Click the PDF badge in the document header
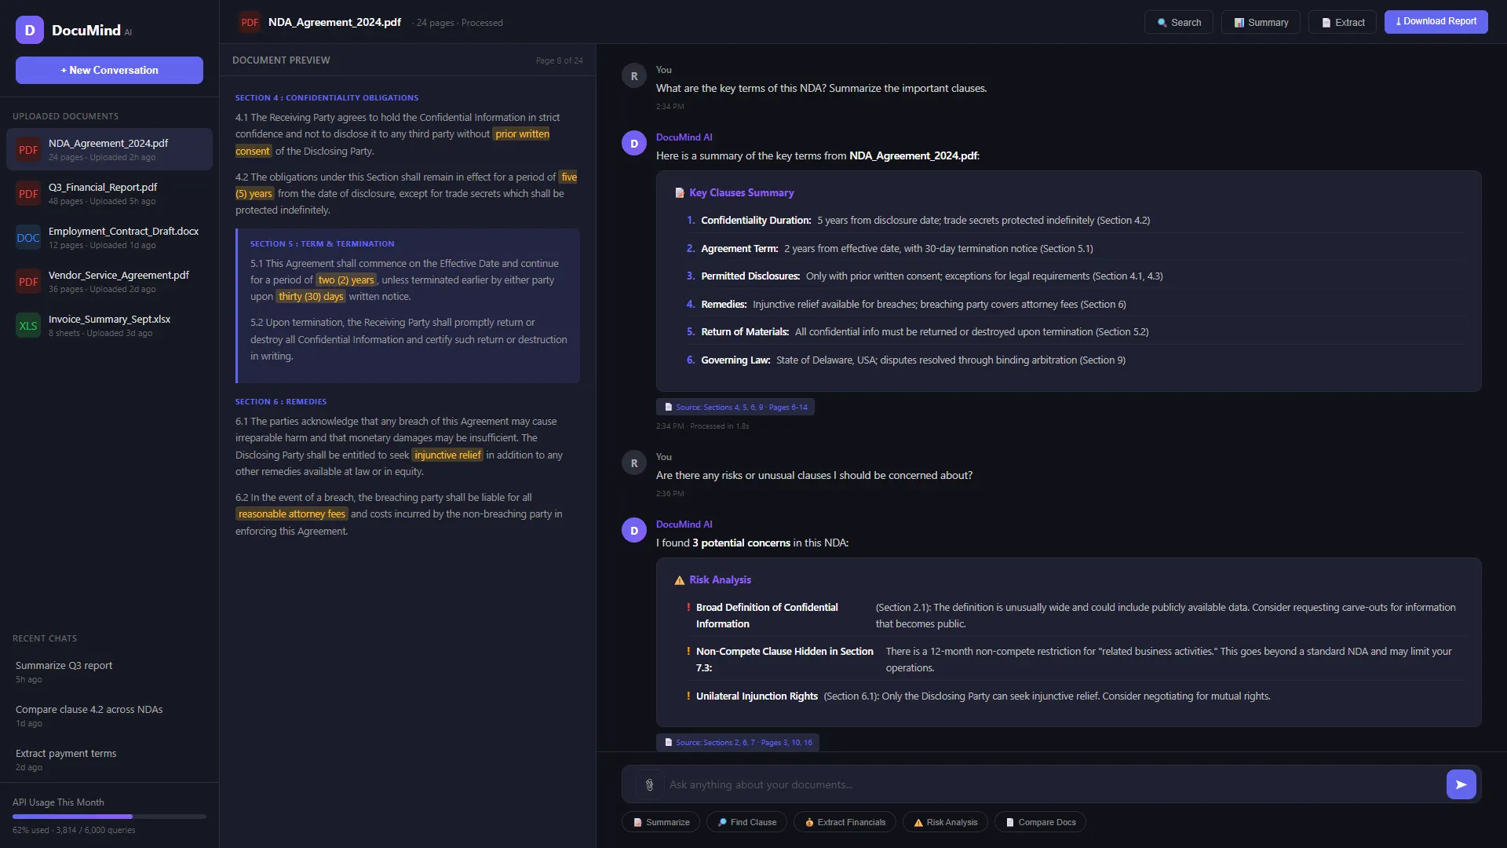Viewport: 1507px width, 848px height. (x=250, y=22)
